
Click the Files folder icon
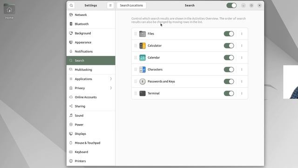coord(142,34)
